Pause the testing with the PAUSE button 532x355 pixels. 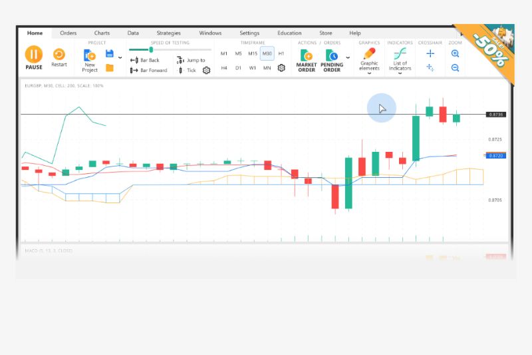(34, 58)
